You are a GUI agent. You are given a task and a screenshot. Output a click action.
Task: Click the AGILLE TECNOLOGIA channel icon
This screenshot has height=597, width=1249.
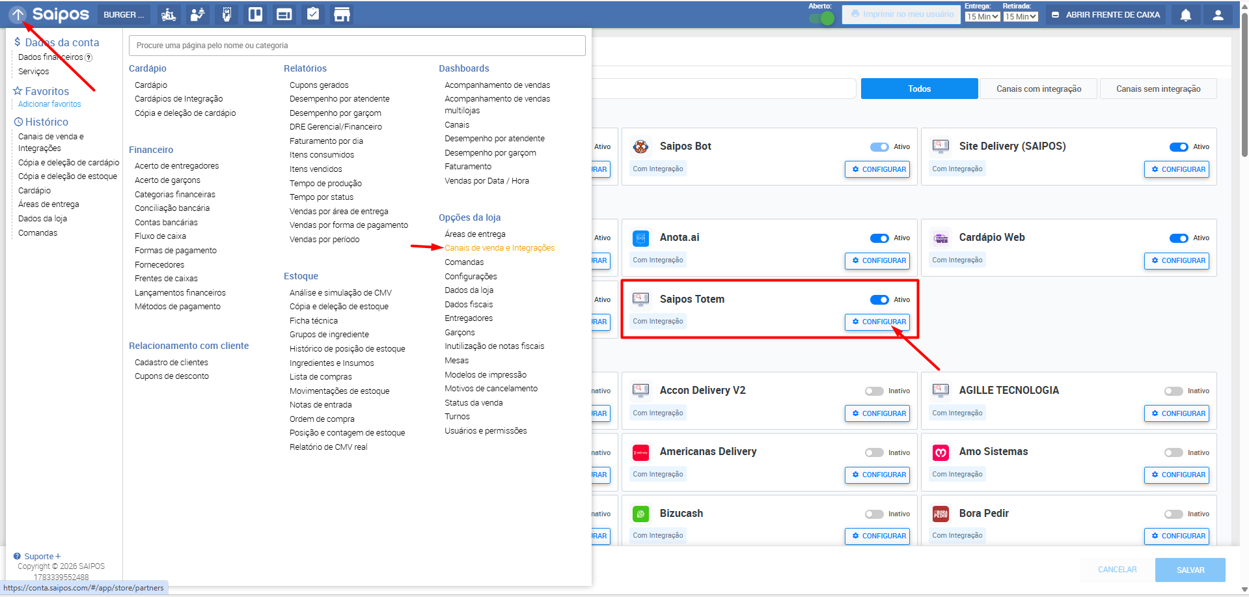tap(940, 391)
